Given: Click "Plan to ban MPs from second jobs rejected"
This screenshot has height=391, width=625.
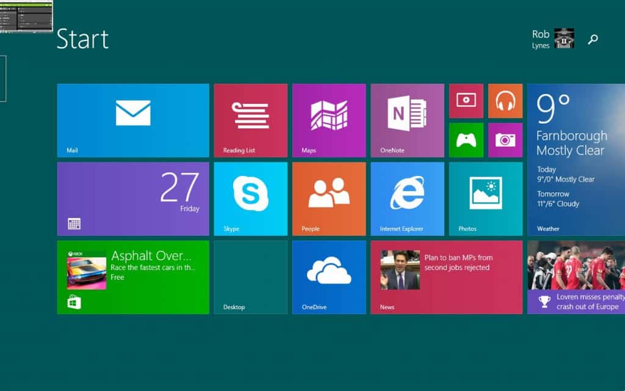Looking at the screenshot, I should click(458, 263).
